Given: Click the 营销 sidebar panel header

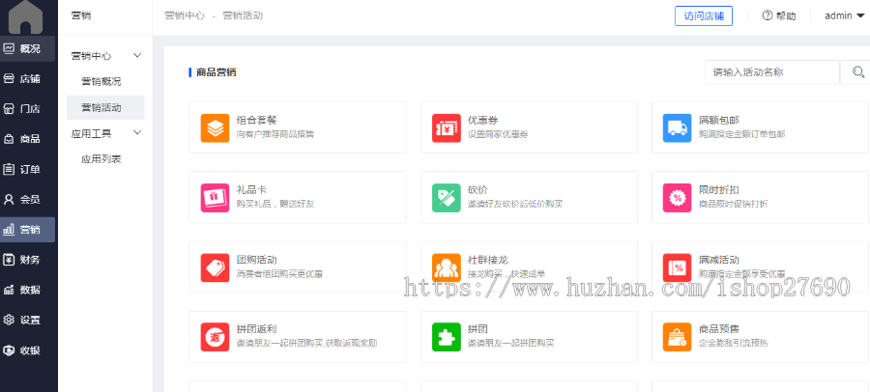Looking at the screenshot, I should (x=81, y=15).
